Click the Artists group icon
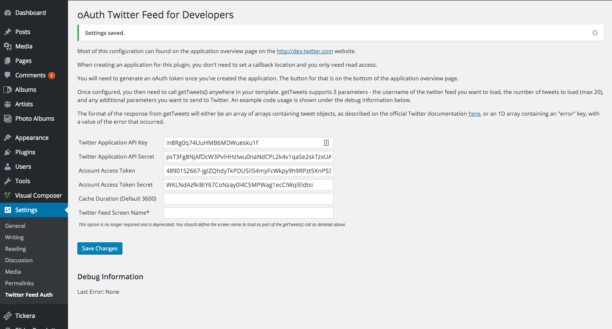This screenshot has height=329, width=612. click(x=8, y=104)
